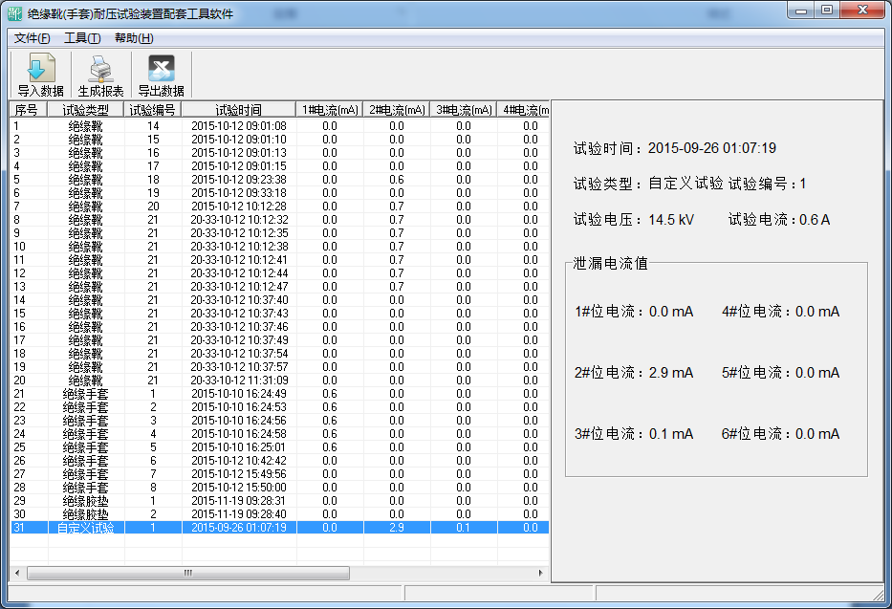The width and height of the screenshot is (892, 609).
Task: Click the application icon in title bar
Action: coord(15,13)
